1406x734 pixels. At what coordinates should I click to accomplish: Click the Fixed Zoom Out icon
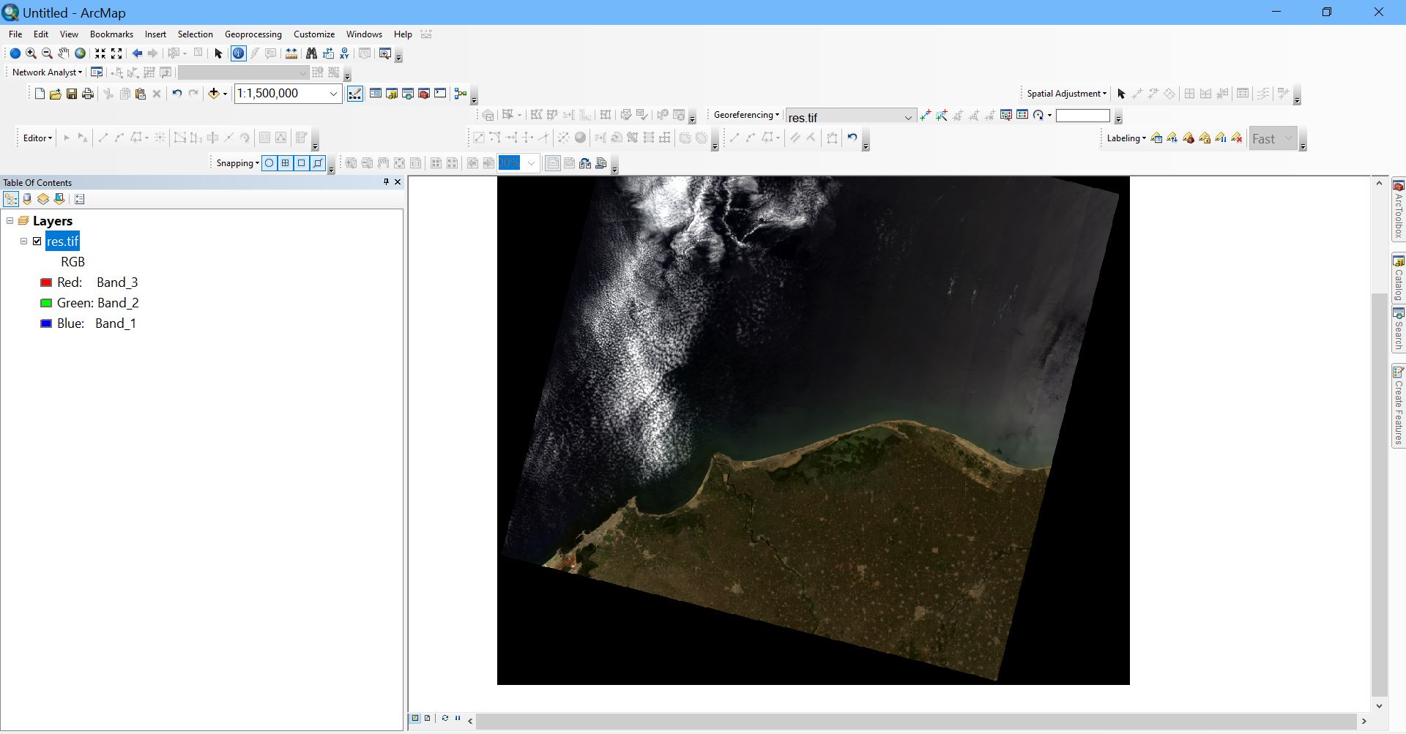116,53
